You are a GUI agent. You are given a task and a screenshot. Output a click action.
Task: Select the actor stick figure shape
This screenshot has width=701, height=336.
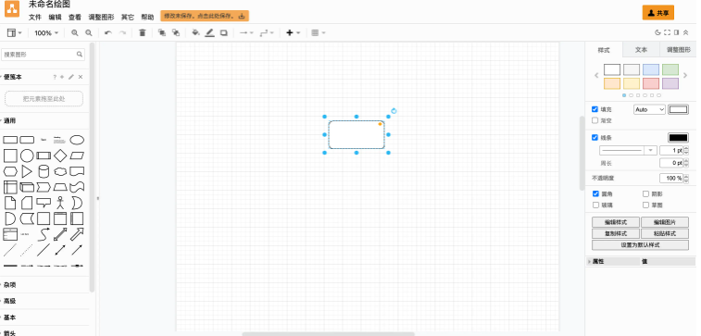(60, 203)
